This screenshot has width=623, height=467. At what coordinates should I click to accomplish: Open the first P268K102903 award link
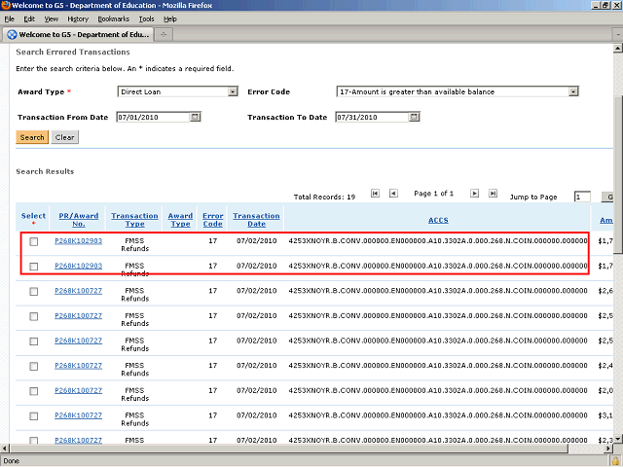point(78,240)
